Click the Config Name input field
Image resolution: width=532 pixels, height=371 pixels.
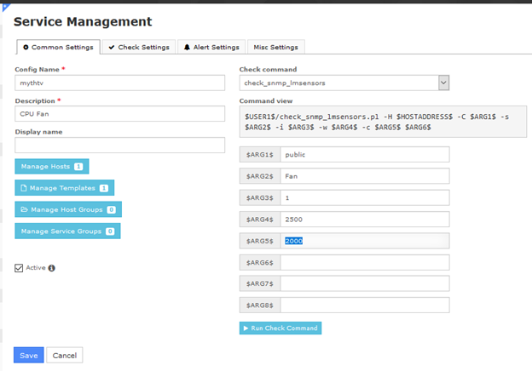pyautogui.click(x=119, y=83)
